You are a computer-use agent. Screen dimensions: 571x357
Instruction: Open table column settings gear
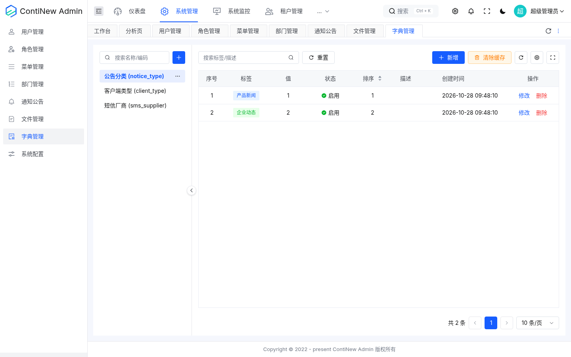coord(537,58)
